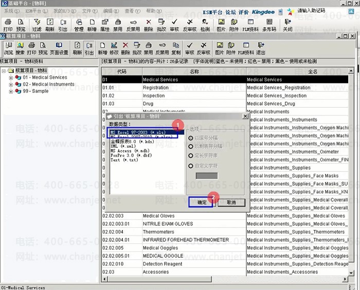Expand the 02 - Medical Instruments tree node
Image resolution: width=360 pixels, height=290 pixels.
11,84
